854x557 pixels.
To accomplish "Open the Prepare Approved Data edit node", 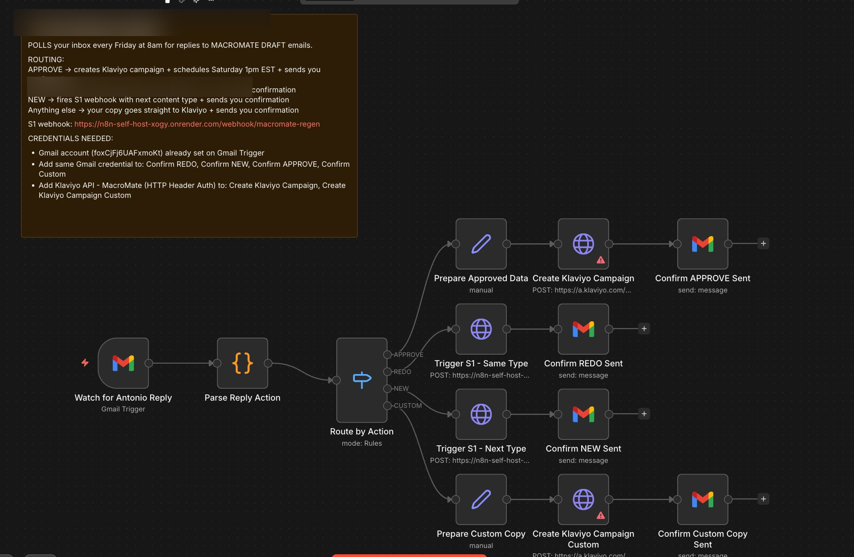I will (481, 244).
